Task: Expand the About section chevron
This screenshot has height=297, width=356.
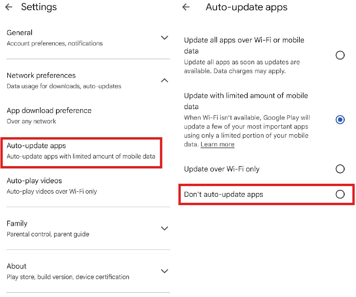Action: click(164, 271)
